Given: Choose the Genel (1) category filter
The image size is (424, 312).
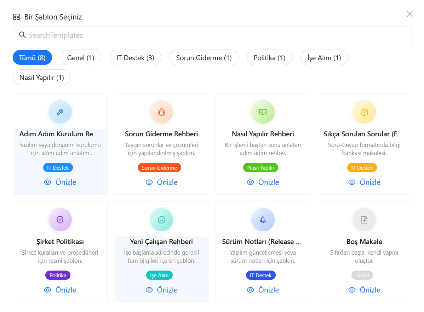Looking at the screenshot, I should point(81,58).
